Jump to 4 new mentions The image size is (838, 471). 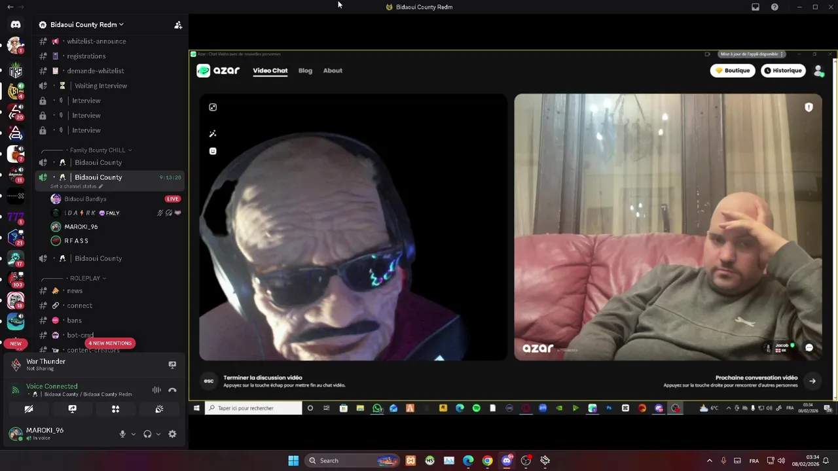[110, 343]
